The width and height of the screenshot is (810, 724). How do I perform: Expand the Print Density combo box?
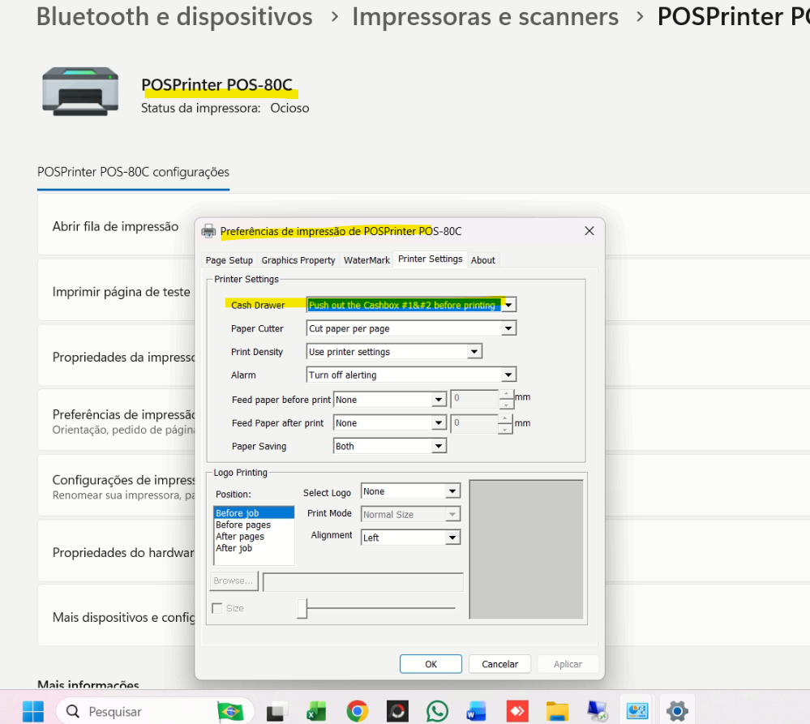[x=474, y=352]
